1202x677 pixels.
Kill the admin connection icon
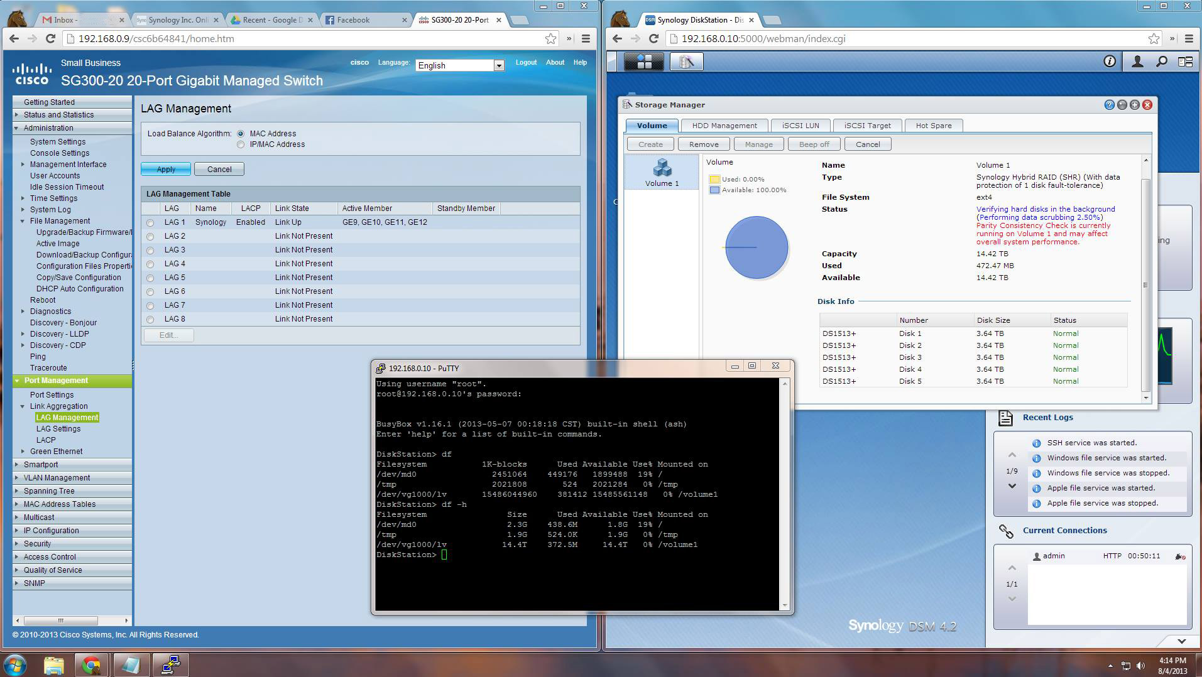click(x=1180, y=556)
